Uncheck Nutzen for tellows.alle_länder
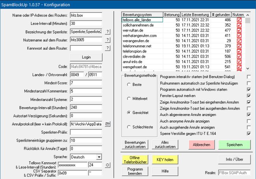This screenshot has width=256, height=179. tap(239, 20)
